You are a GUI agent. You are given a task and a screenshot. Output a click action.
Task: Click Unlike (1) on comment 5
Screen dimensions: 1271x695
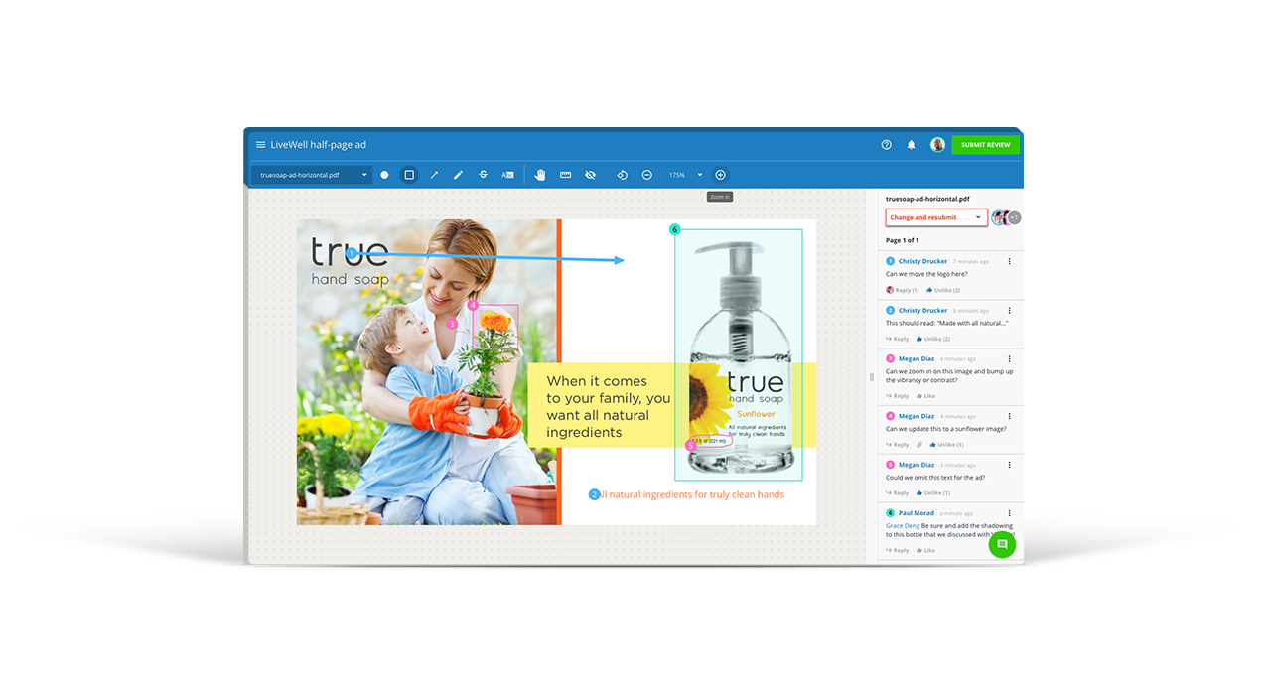click(934, 492)
